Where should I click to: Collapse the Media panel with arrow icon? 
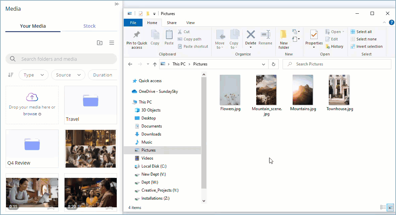tap(117, 4)
